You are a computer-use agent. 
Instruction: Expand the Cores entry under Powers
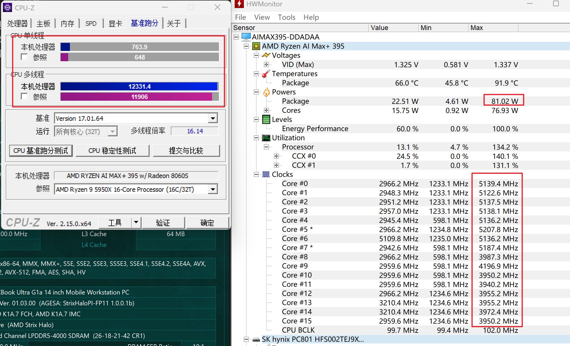[266, 110]
